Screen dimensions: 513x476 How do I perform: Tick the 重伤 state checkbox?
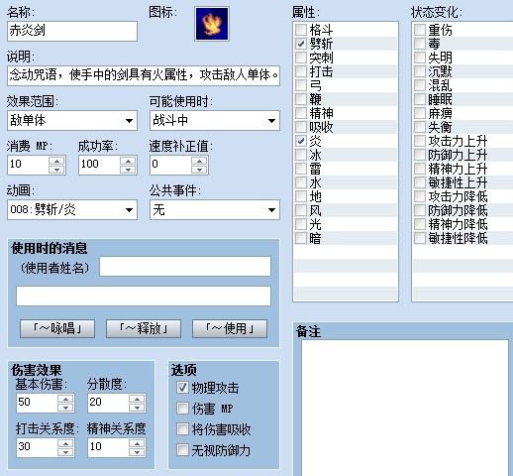420,30
